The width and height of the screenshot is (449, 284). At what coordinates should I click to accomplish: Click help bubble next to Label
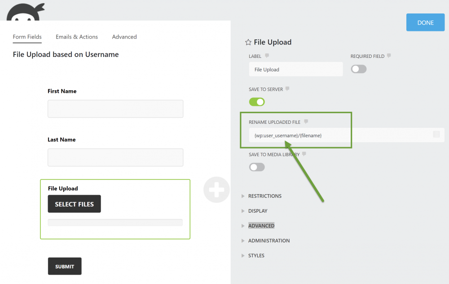(x=267, y=56)
